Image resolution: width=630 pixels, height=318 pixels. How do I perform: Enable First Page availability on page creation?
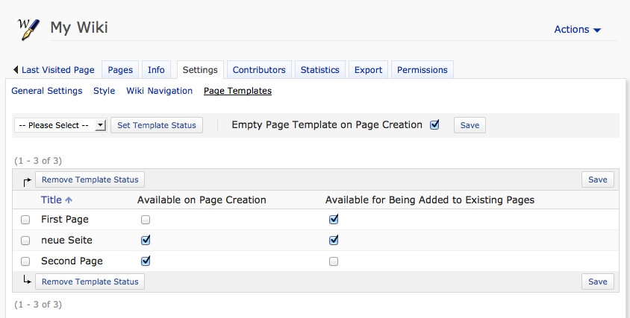click(x=146, y=220)
